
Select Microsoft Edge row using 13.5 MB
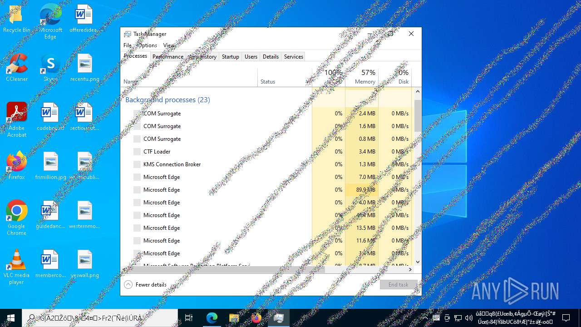(266, 228)
